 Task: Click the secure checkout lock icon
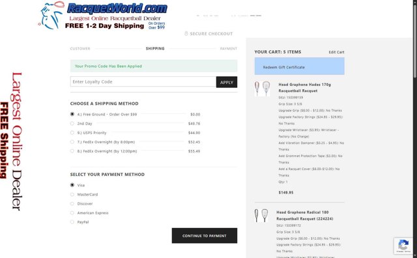click(x=186, y=33)
